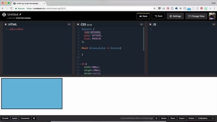Click the camera screenshot extension icon
217x122 pixels.
163,8
